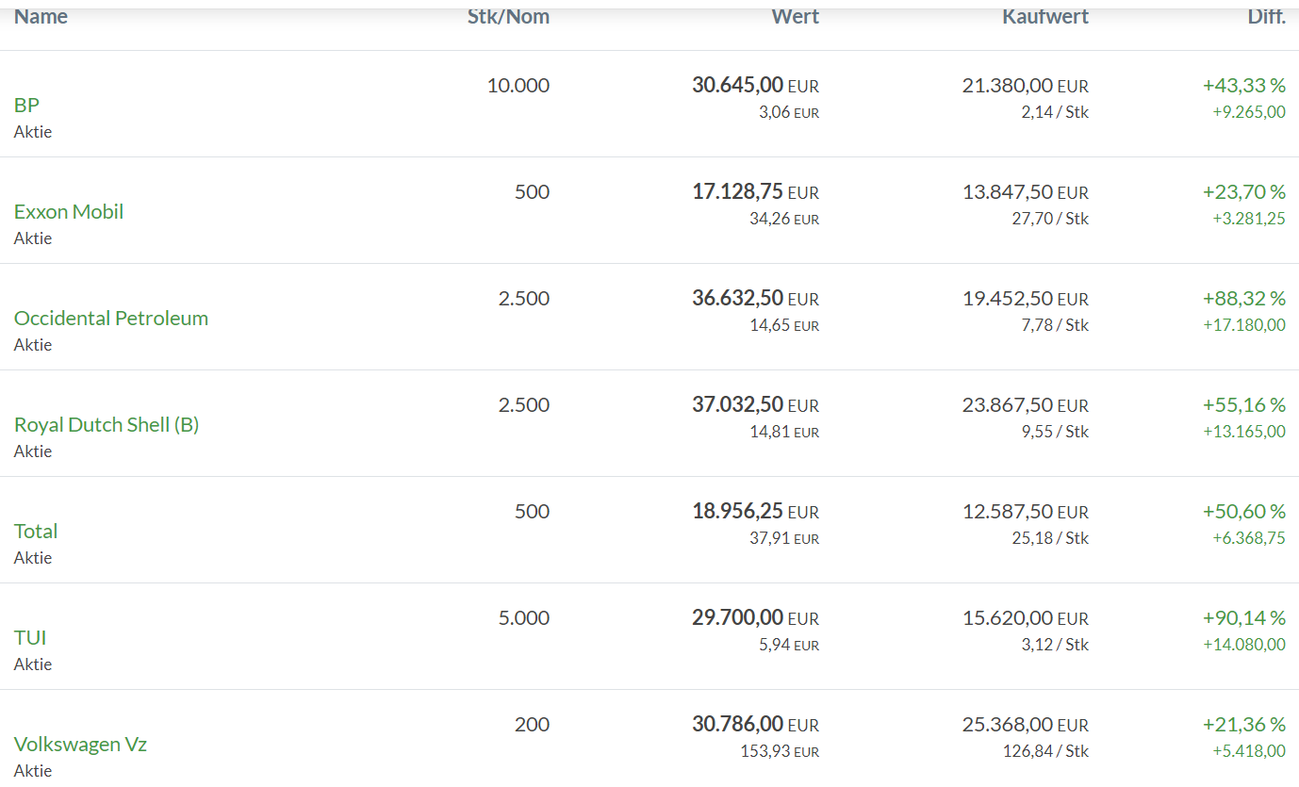Click Total's purchase value 12.587,50 EUR

[1025, 512]
